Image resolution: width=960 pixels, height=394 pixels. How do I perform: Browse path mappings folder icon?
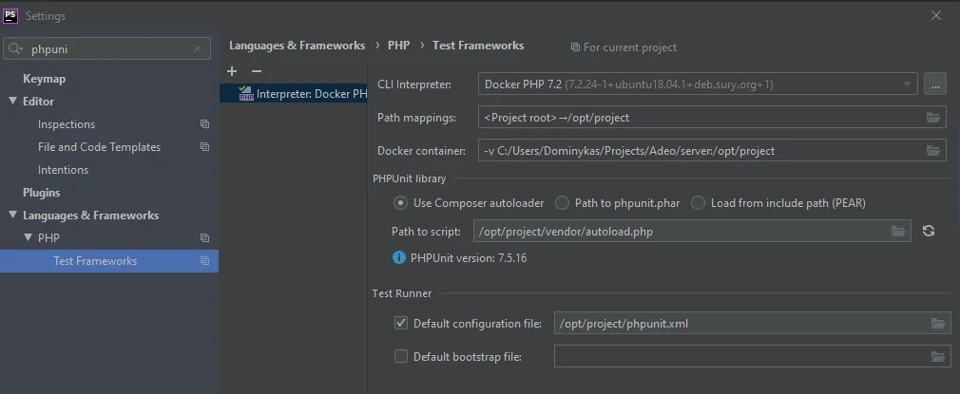[934, 118]
